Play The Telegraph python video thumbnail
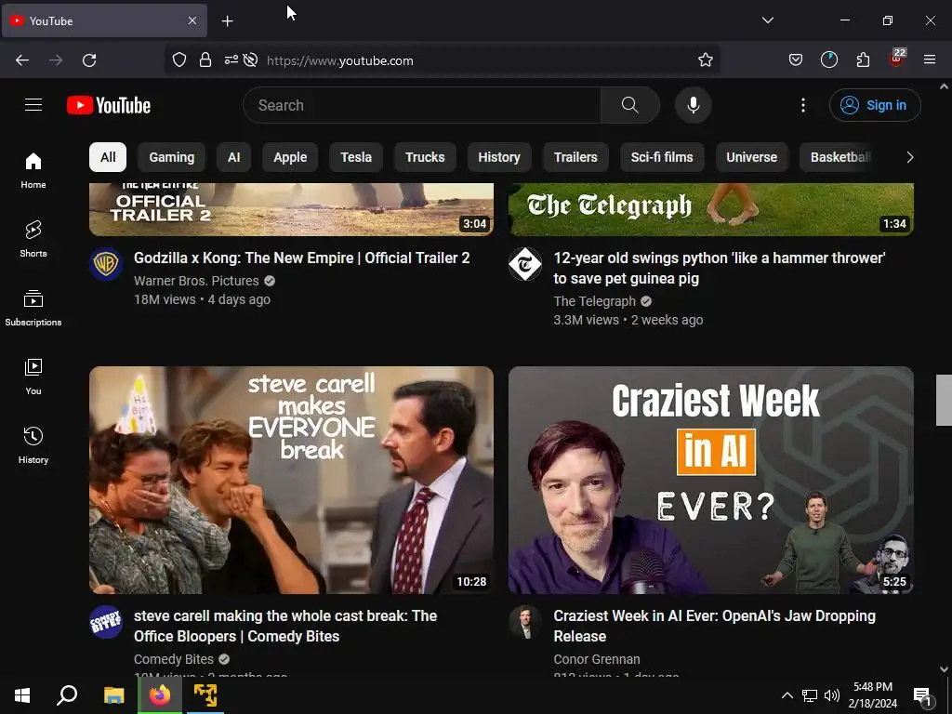The height and width of the screenshot is (714, 952). point(711,209)
